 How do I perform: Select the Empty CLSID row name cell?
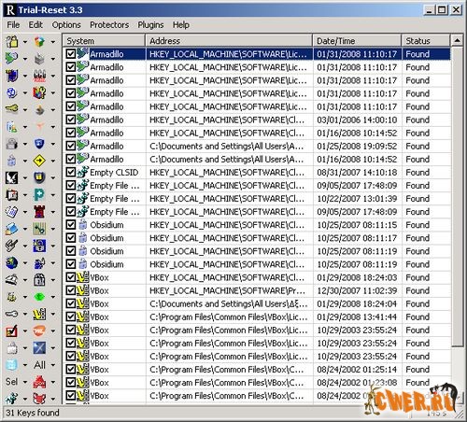click(114, 172)
